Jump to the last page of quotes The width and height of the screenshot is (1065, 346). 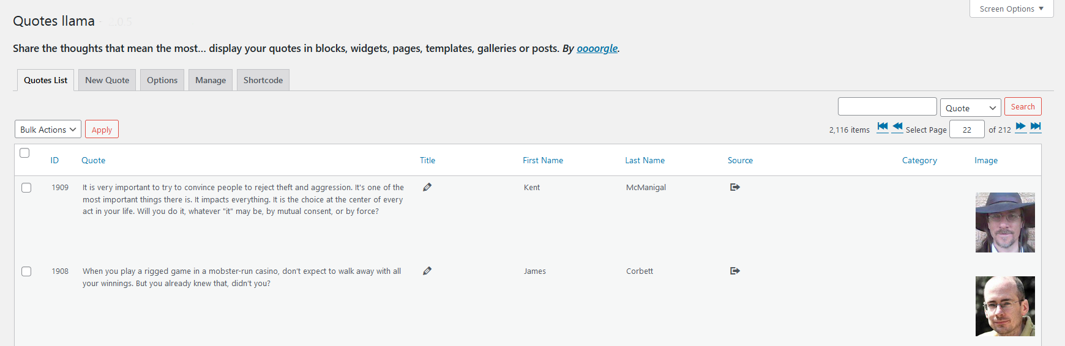pos(1036,127)
